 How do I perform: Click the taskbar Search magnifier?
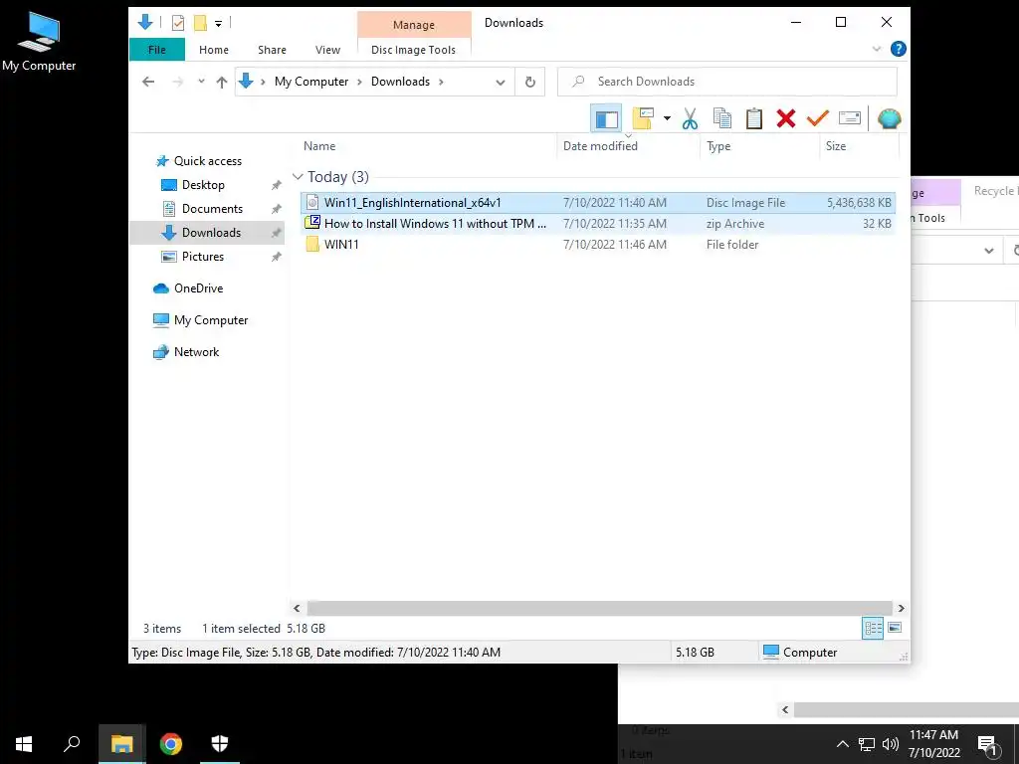pyautogui.click(x=72, y=744)
